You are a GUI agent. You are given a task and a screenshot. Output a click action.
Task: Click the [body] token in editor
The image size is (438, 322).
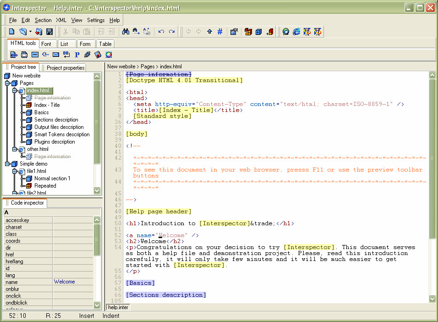point(137,134)
